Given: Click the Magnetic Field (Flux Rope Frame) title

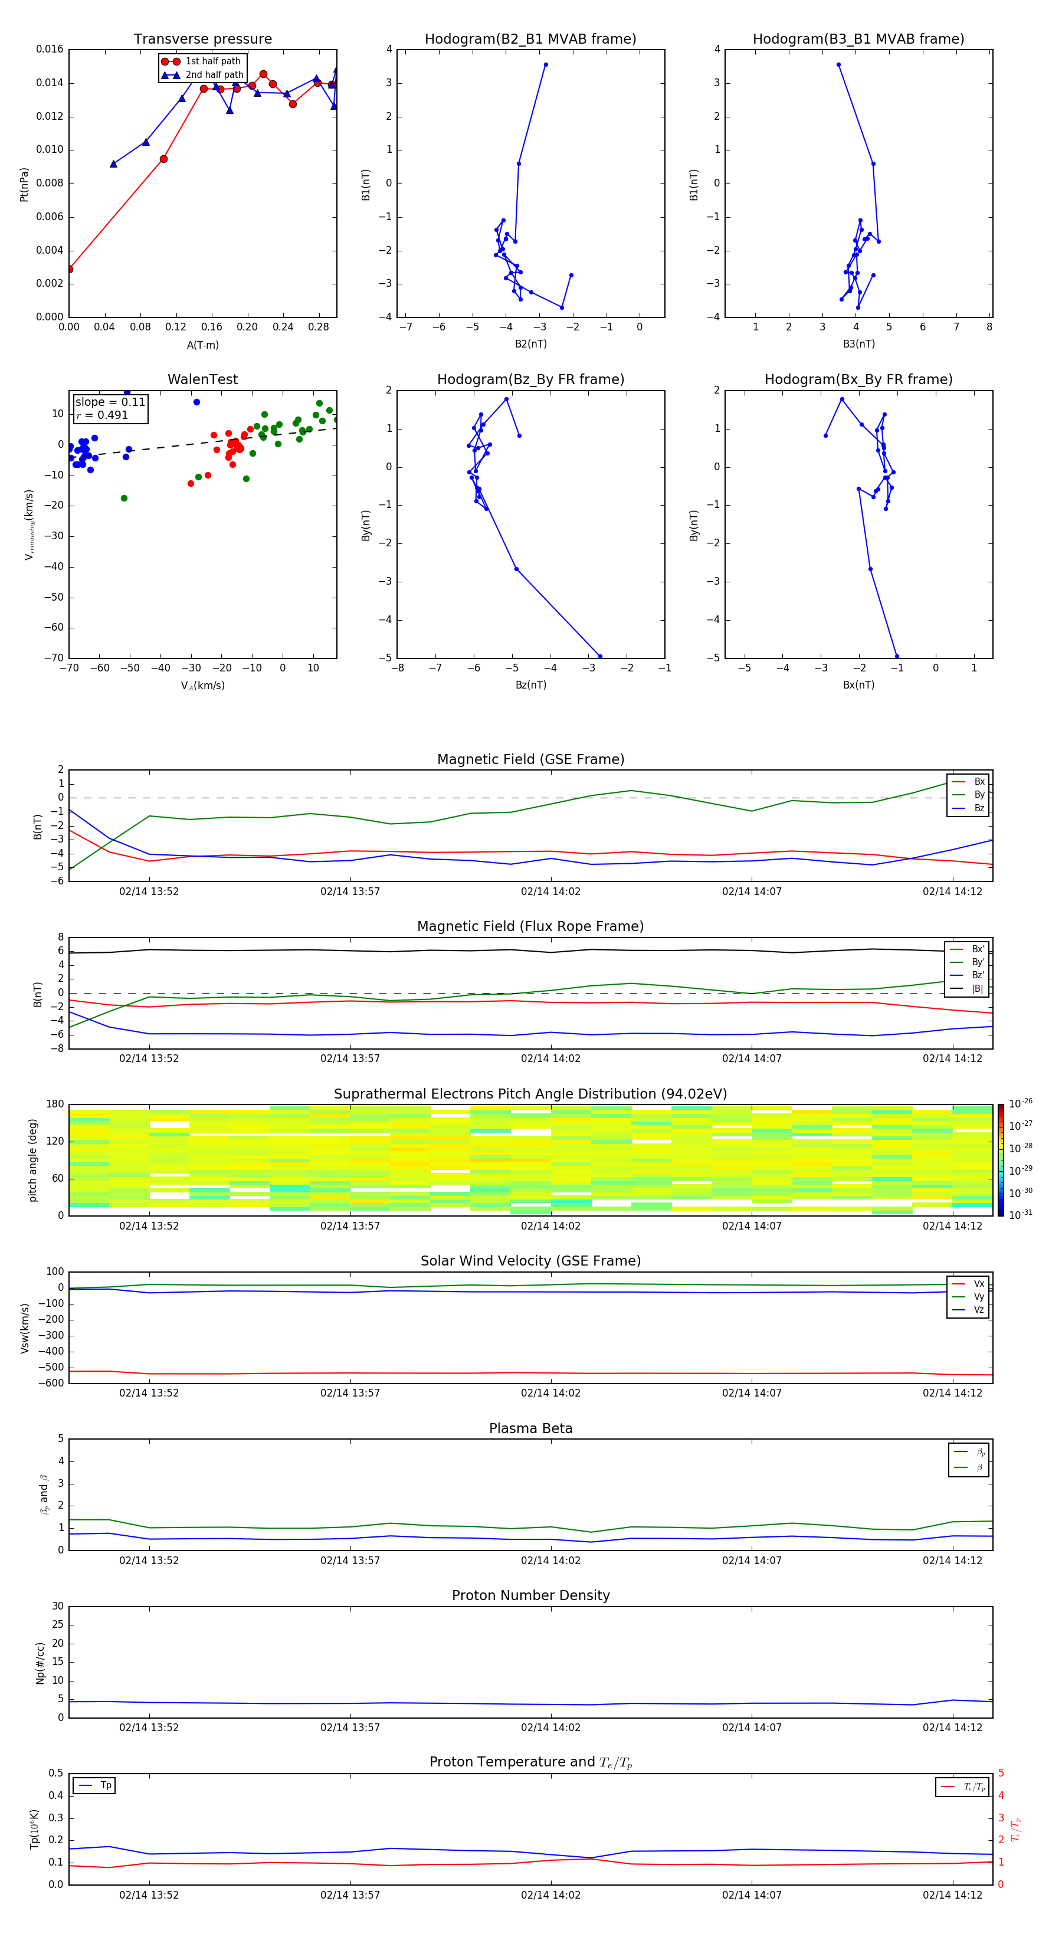Looking at the screenshot, I should point(530,927).
